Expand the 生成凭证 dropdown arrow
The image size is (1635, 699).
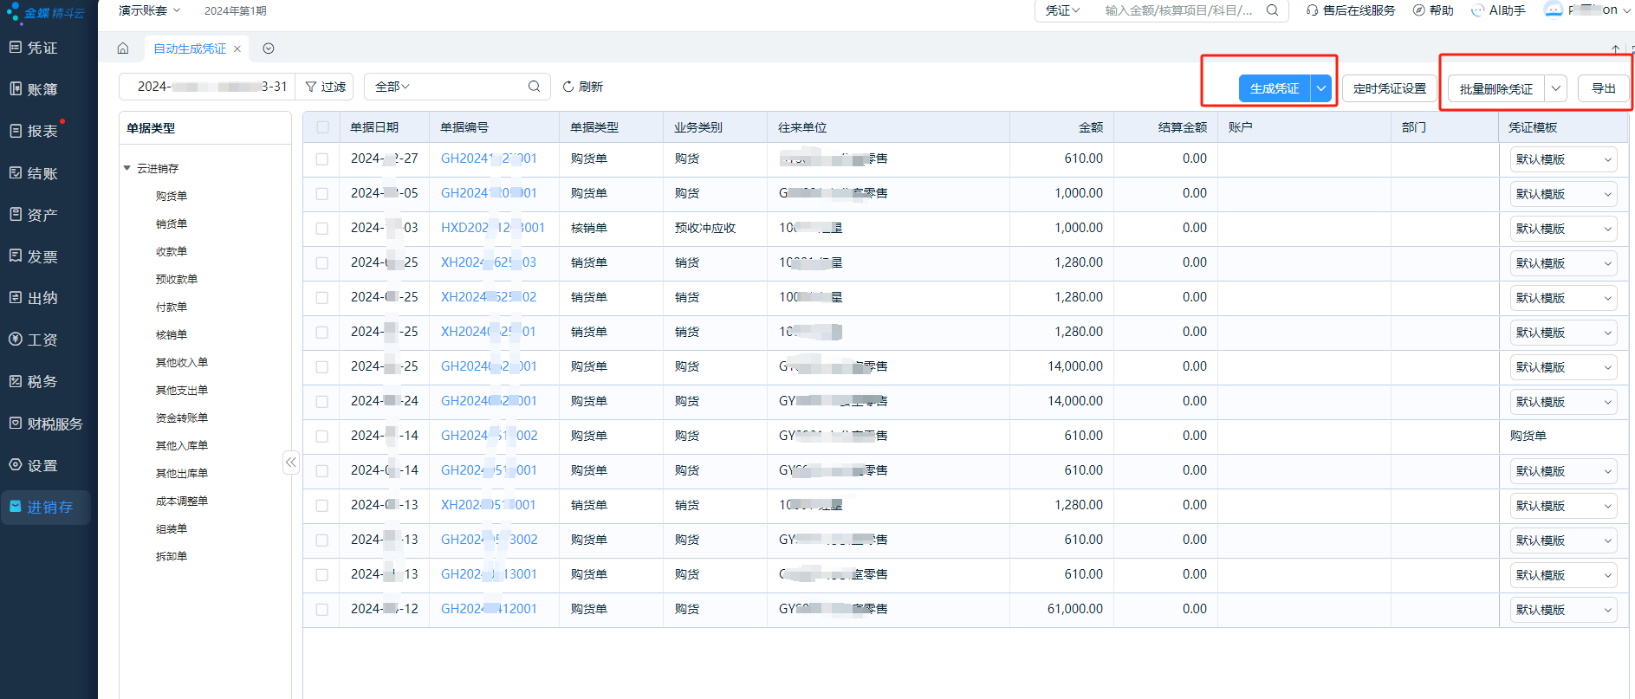(1321, 88)
